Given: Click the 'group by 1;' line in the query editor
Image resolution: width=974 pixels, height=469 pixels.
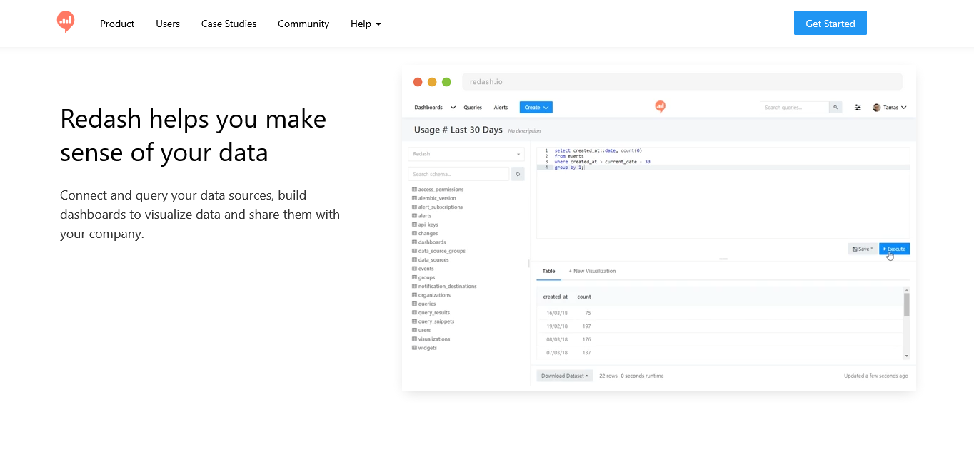Looking at the screenshot, I should click(569, 167).
